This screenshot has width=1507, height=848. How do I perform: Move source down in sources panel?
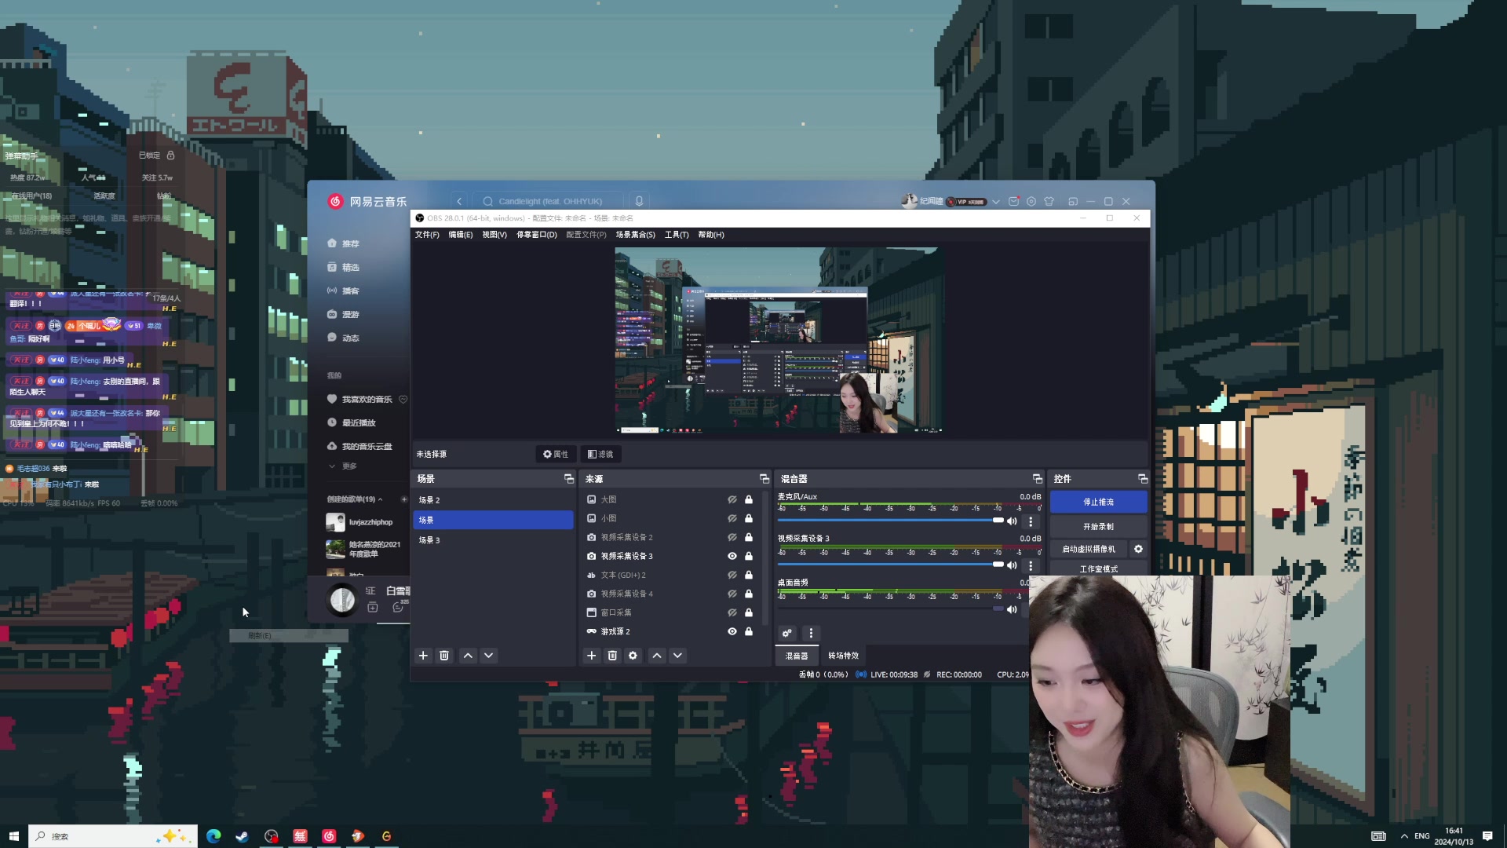(x=677, y=656)
